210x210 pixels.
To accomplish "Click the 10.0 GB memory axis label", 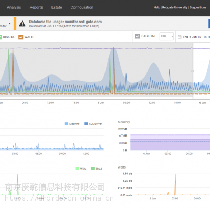I will 122,129.
